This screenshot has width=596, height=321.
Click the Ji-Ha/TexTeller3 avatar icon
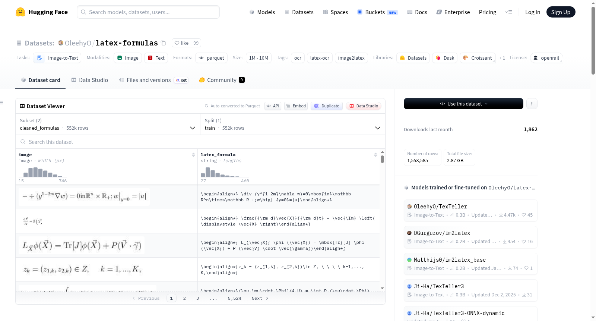[409, 286]
